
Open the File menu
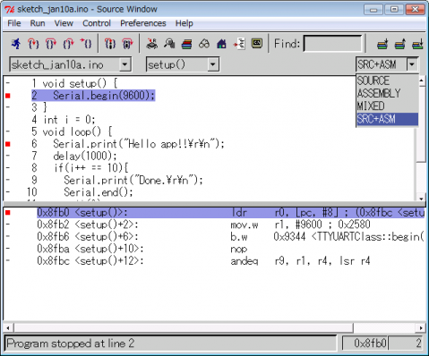click(x=14, y=23)
